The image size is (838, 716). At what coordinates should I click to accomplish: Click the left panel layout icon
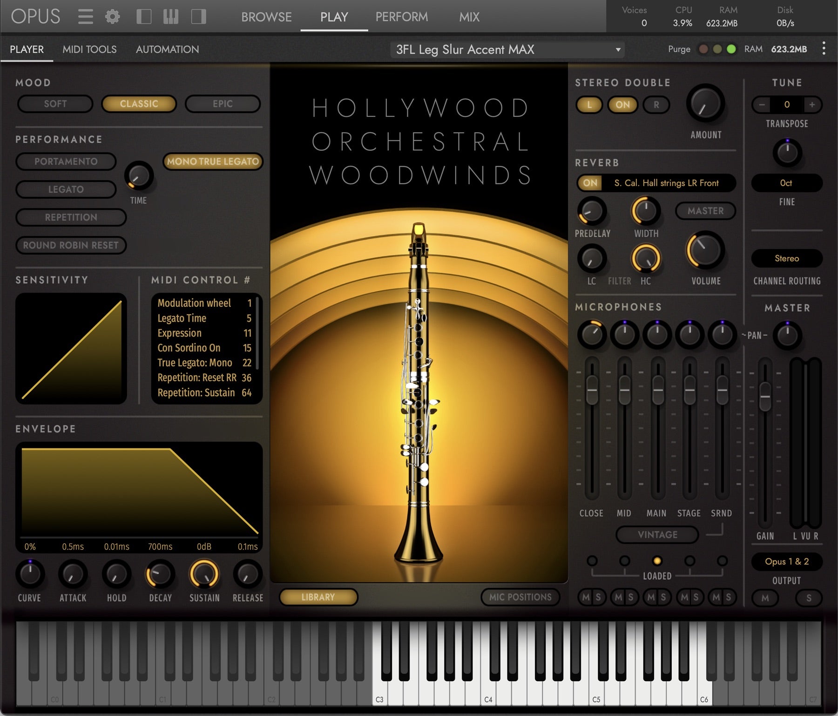(x=144, y=16)
